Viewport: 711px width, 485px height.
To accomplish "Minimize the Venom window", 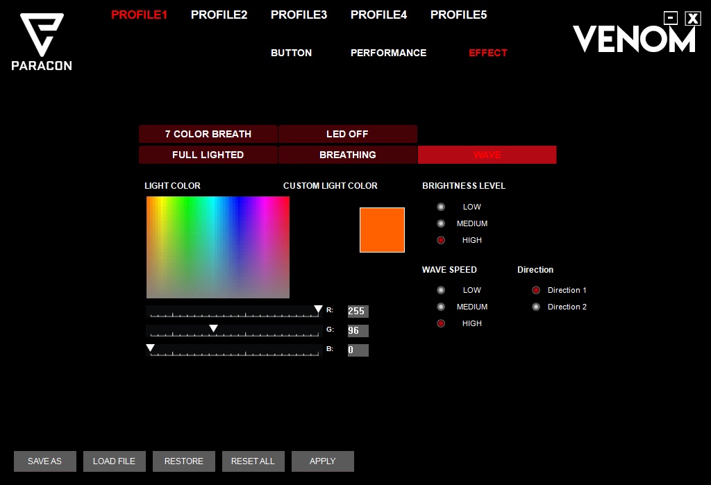I will tap(670, 18).
